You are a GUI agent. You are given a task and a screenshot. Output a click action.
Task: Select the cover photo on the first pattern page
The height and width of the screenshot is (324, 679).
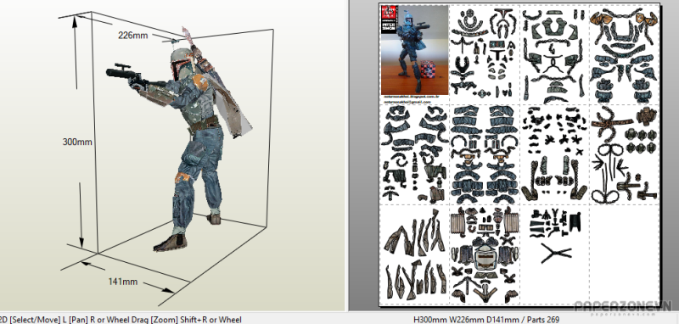[x=415, y=50]
